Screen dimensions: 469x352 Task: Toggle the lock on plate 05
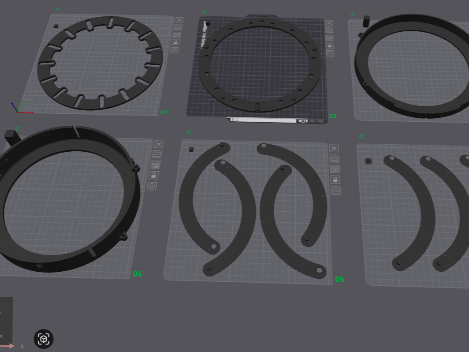point(335,180)
